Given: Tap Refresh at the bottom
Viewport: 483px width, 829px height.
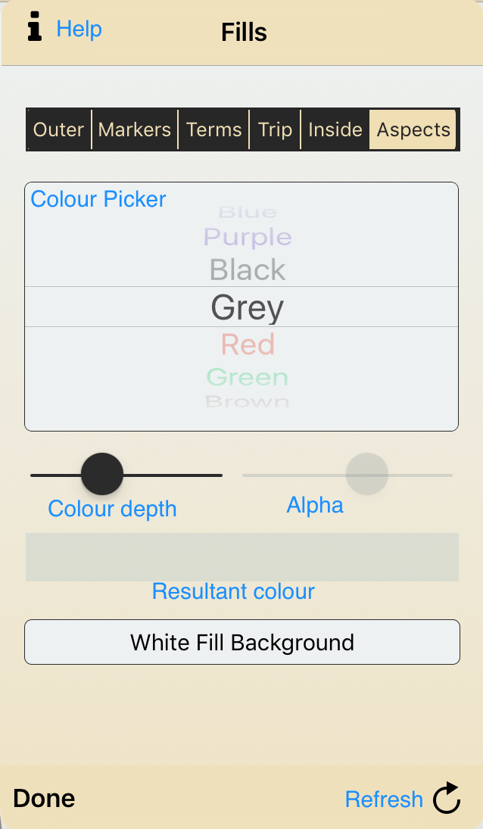Looking at the screenshot, I should 385,799.
